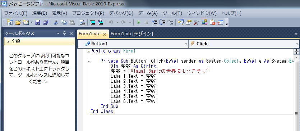Open the ツールボックス panel position dropdown arrow

pos(58,33)
